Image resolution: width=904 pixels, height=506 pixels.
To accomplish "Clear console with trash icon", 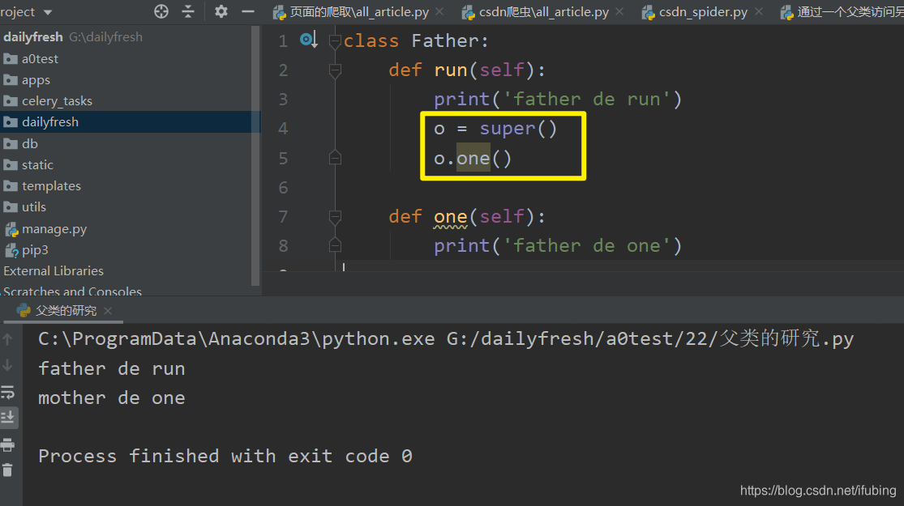I will pyautogui.click(x=8, y=470).
